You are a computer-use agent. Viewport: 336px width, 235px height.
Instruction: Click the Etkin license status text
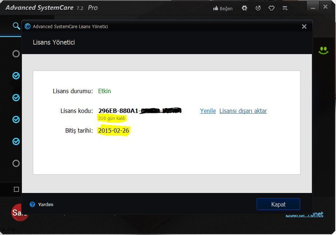pos(104,91)
